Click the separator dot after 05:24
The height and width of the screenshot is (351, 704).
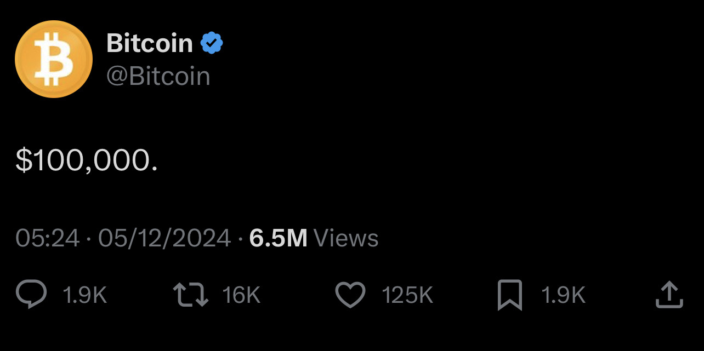tap(89, 239)
